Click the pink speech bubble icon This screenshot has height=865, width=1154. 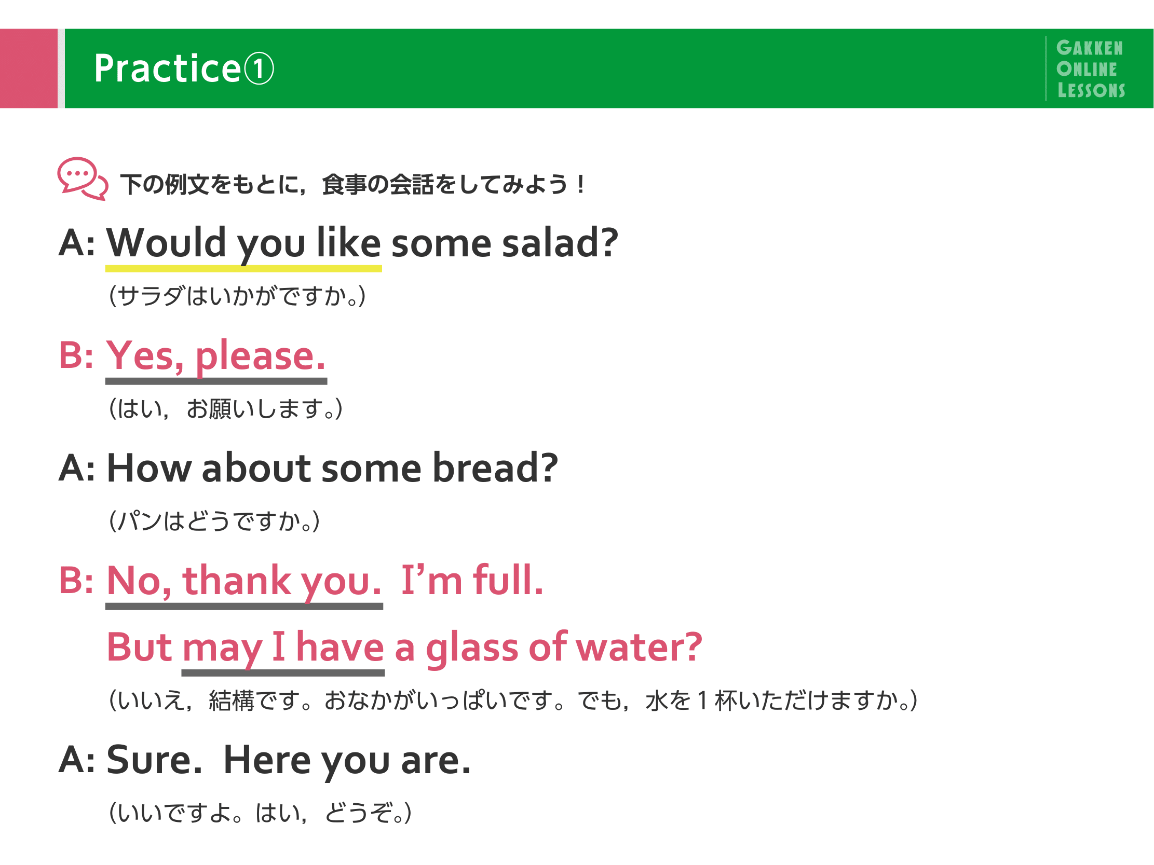click(x=83, y=179)
